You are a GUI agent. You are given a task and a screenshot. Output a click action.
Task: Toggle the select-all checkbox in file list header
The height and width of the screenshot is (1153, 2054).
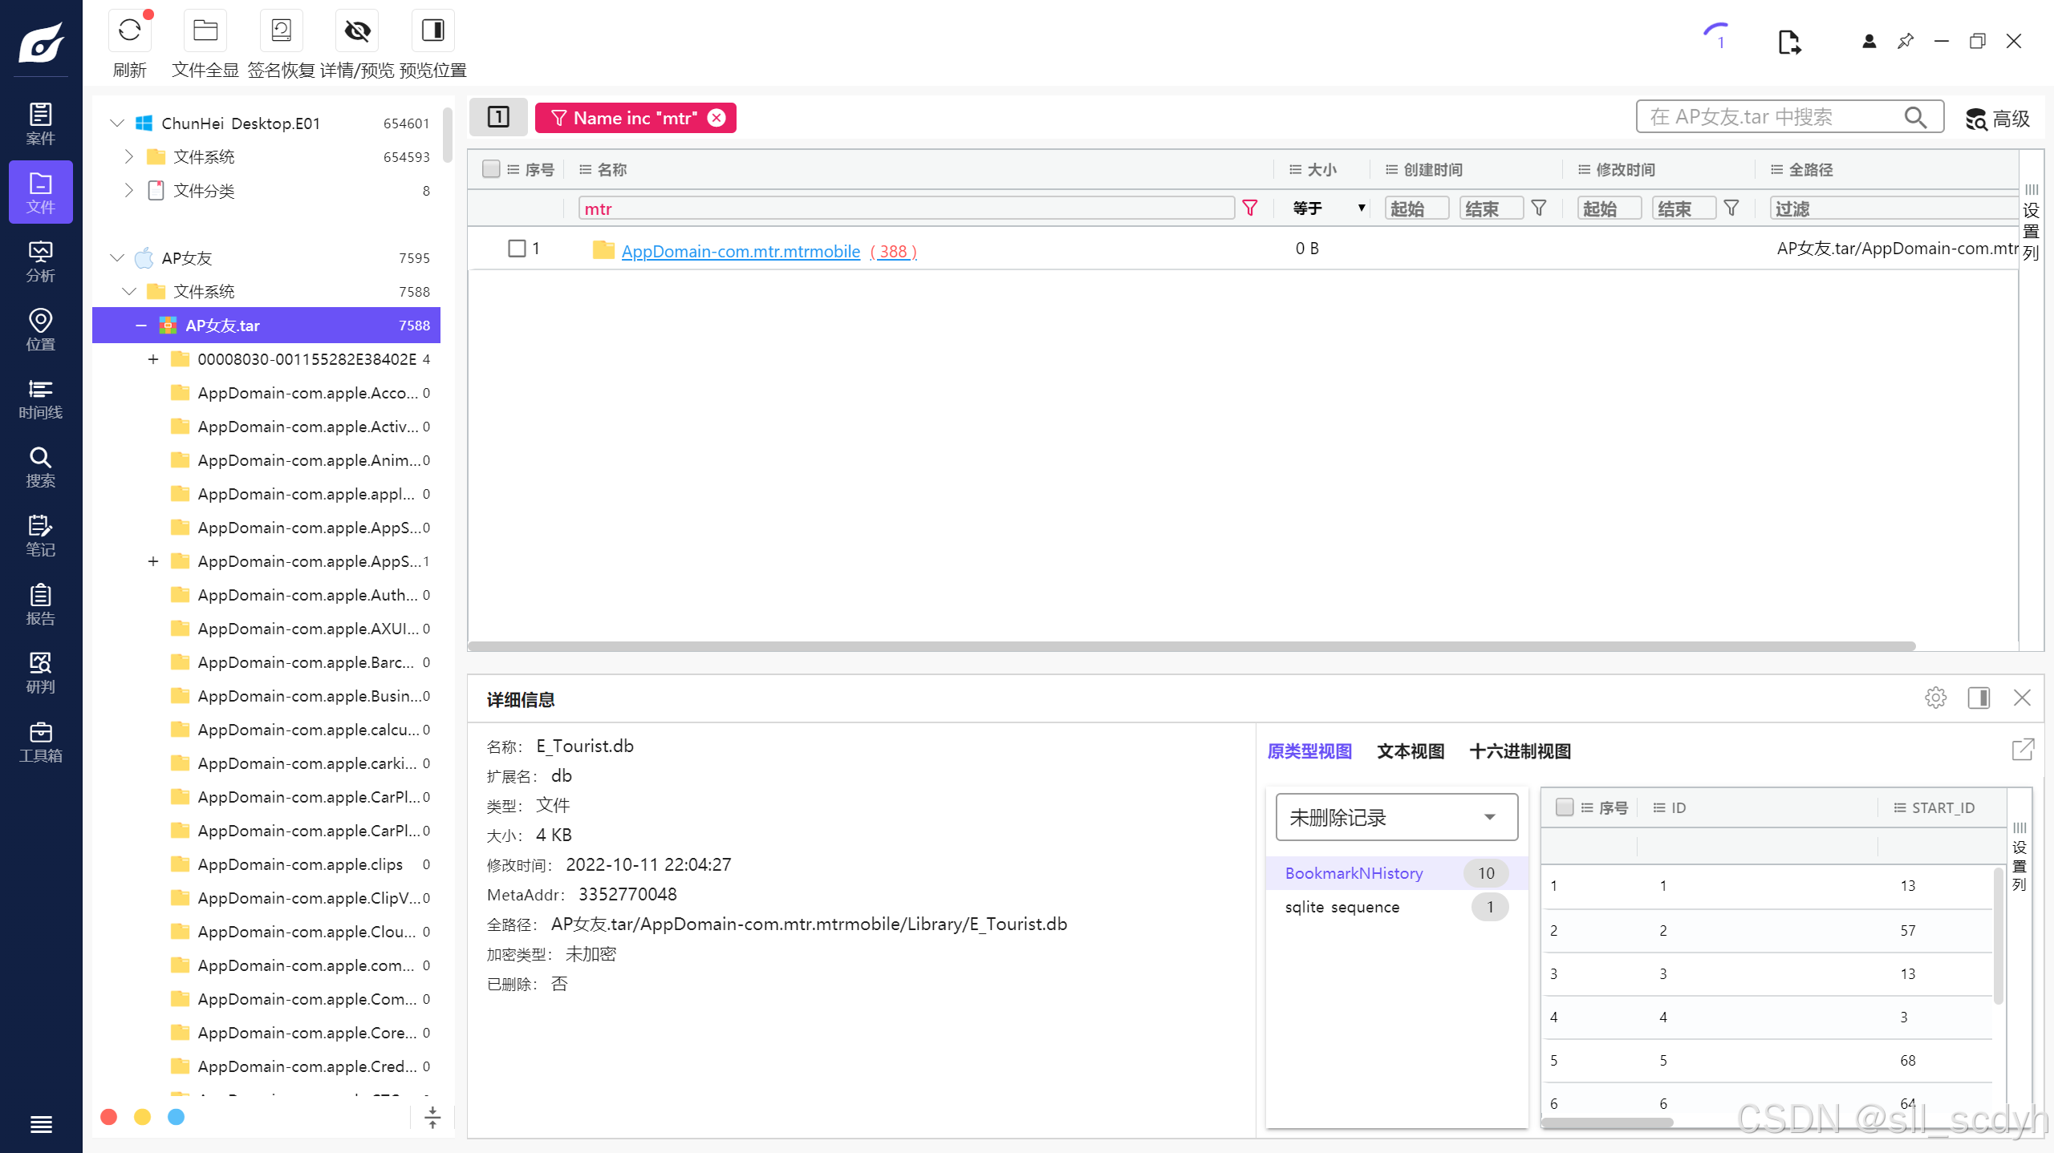click(x=491, y=169)
